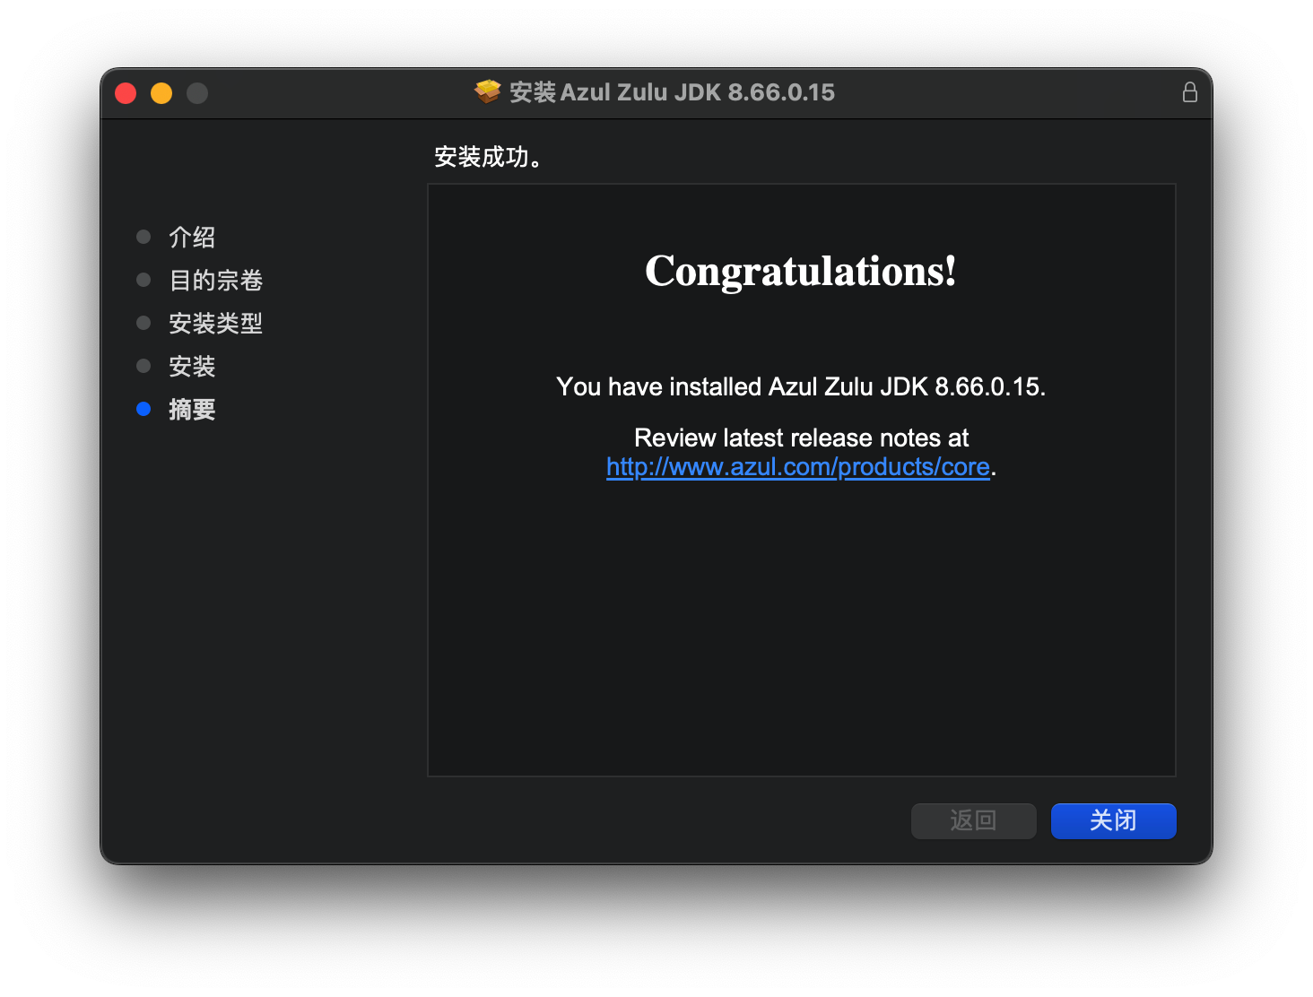This screenshot has width=1313, height=997.
Task: Click the bullet indicator next to 安装类型
Action: pos(143,322)
